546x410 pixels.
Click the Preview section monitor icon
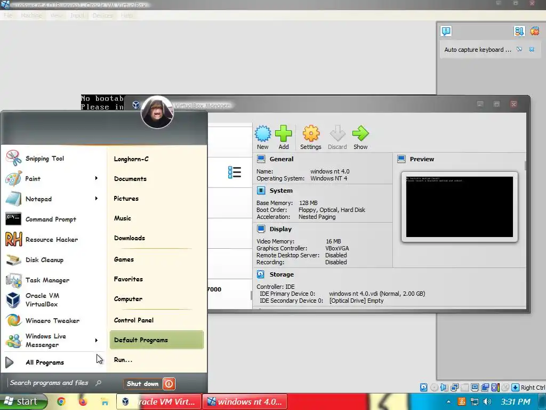(401, 159)
